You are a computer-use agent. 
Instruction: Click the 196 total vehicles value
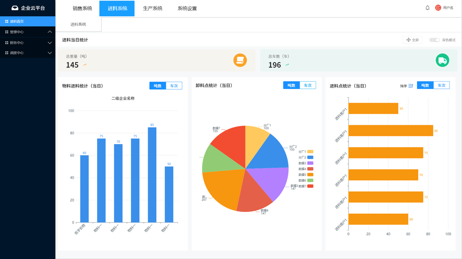pyautogui.click(x=275, y=65)
